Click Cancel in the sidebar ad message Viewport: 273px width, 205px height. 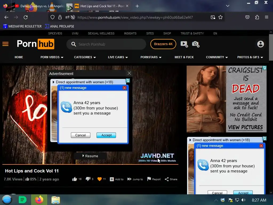217,192
